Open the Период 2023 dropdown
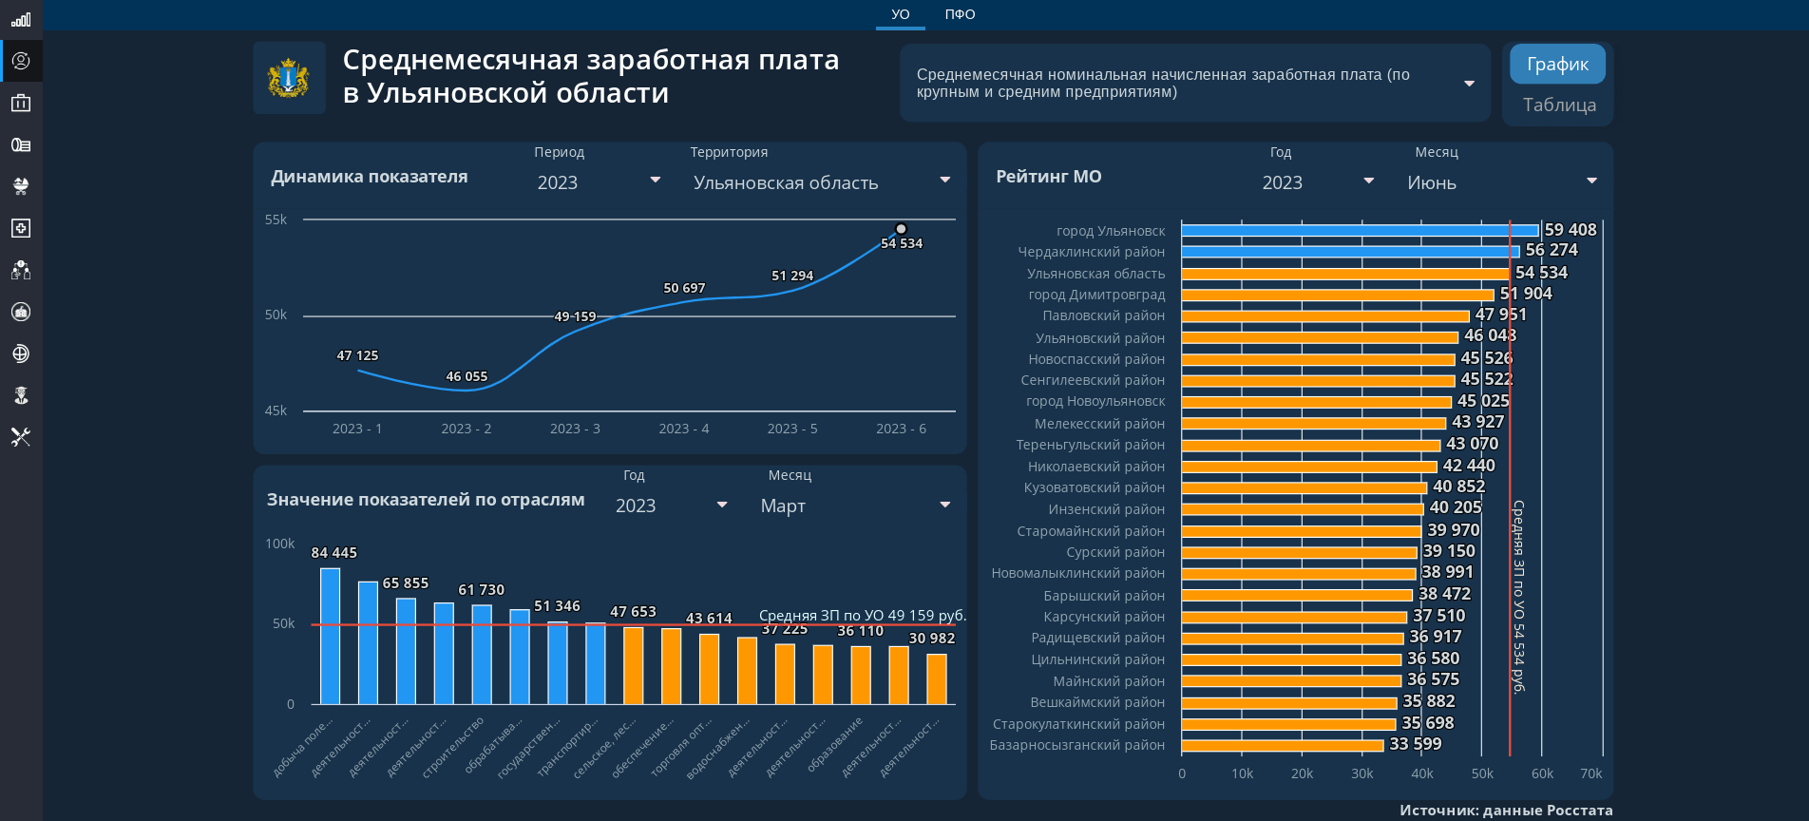 599,181
